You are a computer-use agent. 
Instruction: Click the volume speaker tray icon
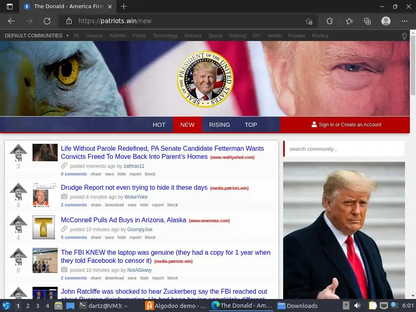(x=357, y=305)
